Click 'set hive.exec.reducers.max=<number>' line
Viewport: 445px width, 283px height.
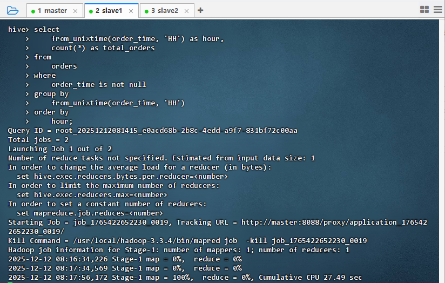pos(92,195)
